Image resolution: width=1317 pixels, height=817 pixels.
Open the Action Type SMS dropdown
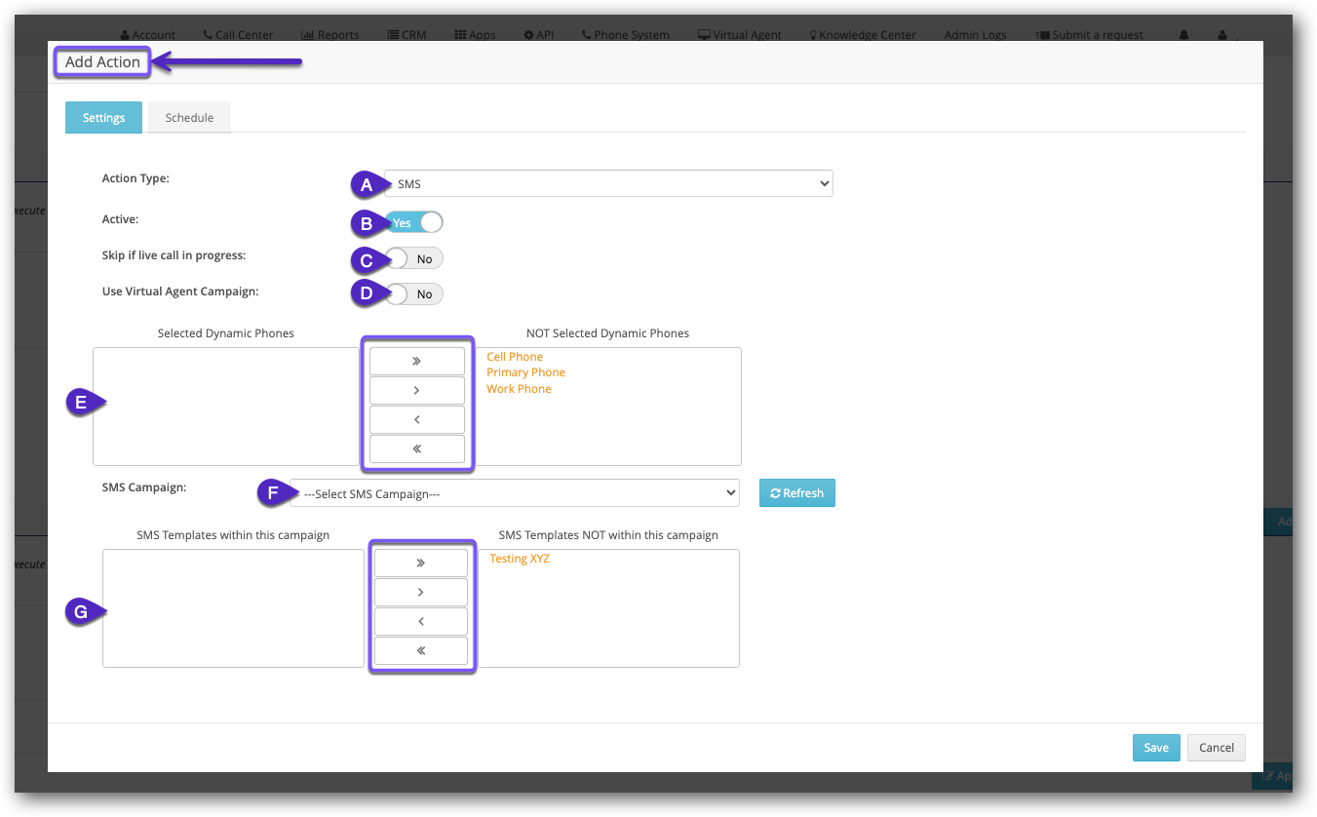pos(608,183)
